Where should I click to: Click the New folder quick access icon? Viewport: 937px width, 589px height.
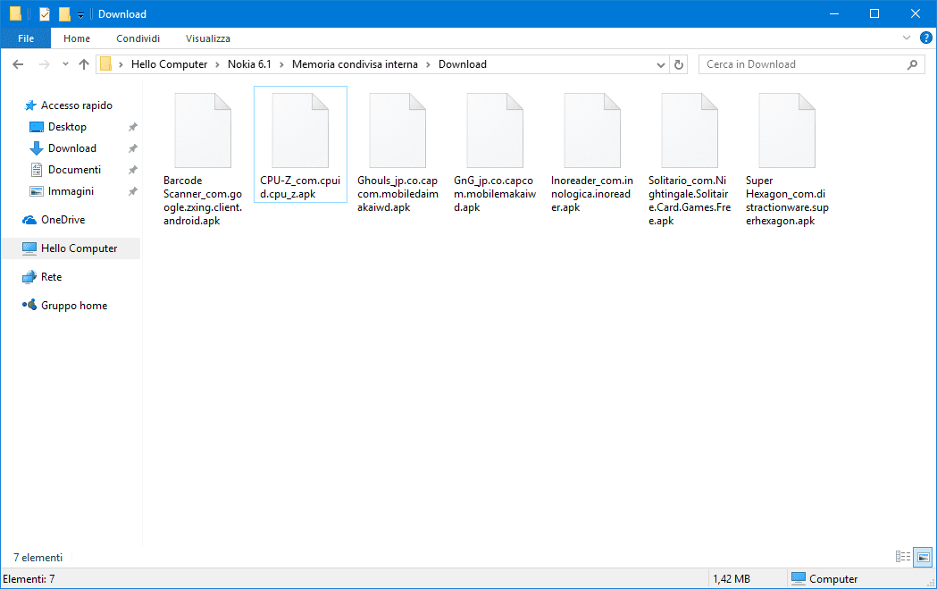[64, 14]
